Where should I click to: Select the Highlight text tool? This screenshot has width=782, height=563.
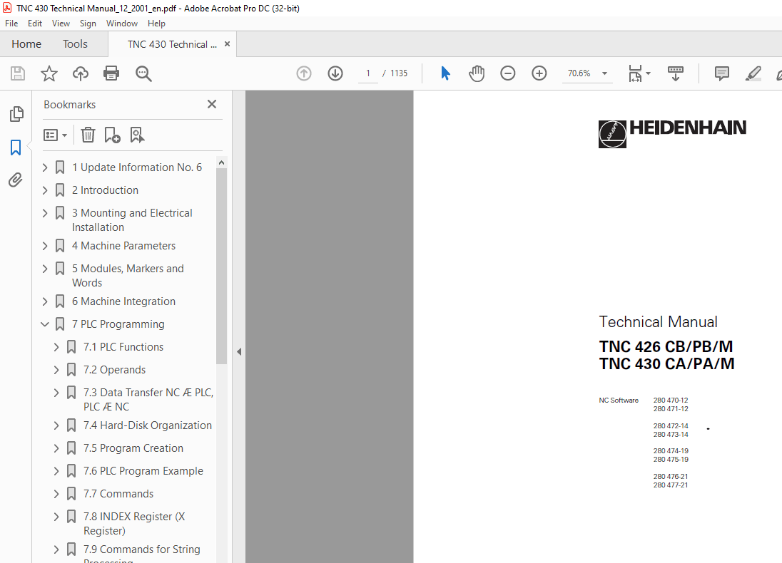point(754,73)
